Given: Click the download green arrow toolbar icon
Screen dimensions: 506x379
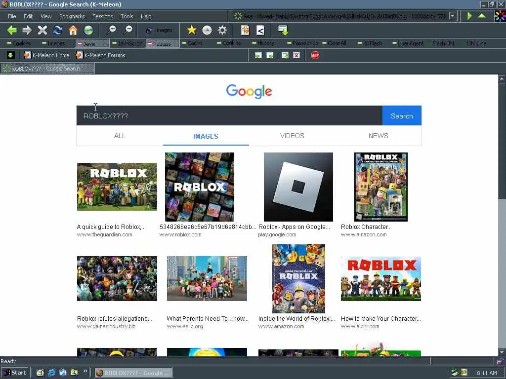Looking at the screenshot, I should click(283, 30).
